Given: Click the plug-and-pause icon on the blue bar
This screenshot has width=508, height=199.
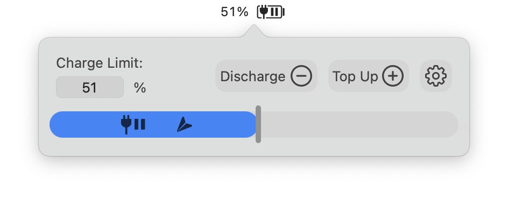Looking at the screenshot, I should (133, 124).
